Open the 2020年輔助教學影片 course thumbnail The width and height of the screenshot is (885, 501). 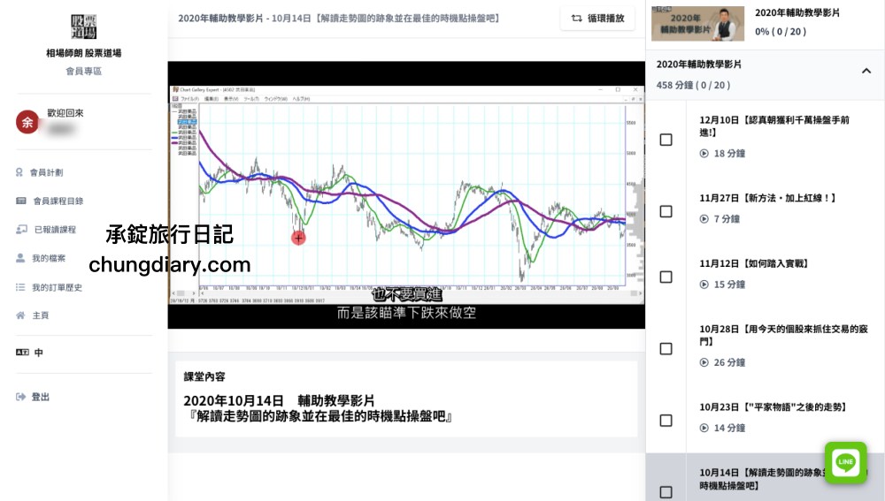click(x=697, y=24)
